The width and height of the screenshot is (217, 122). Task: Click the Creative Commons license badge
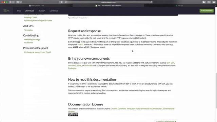(73, 115)
